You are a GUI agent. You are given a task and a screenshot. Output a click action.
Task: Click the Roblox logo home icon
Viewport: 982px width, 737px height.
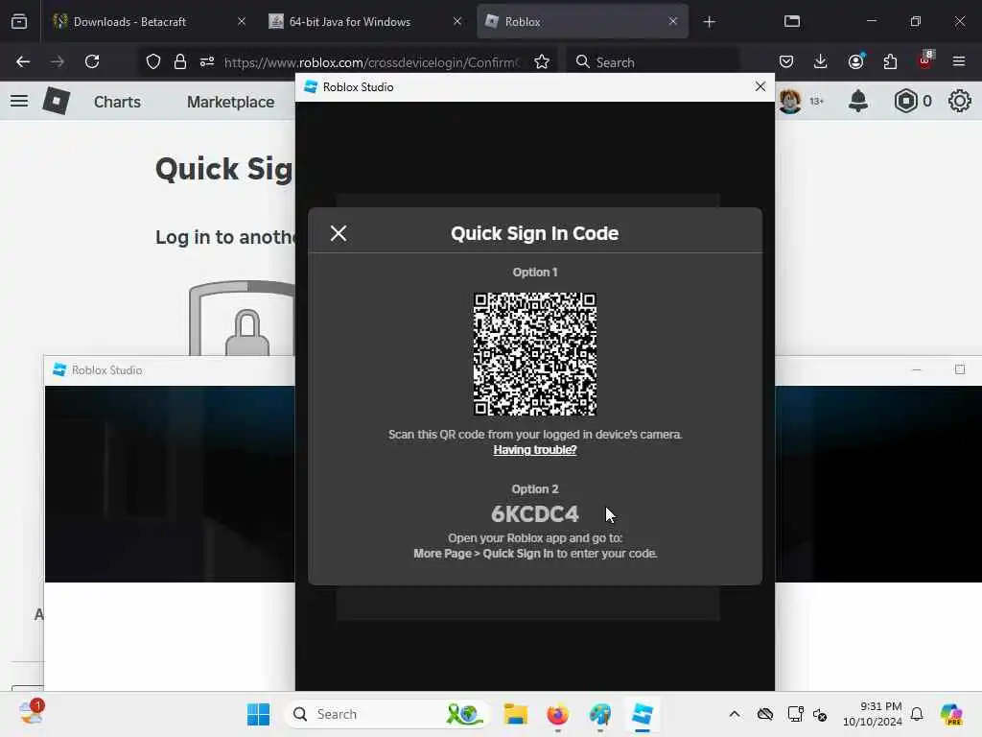pos(57,101)
